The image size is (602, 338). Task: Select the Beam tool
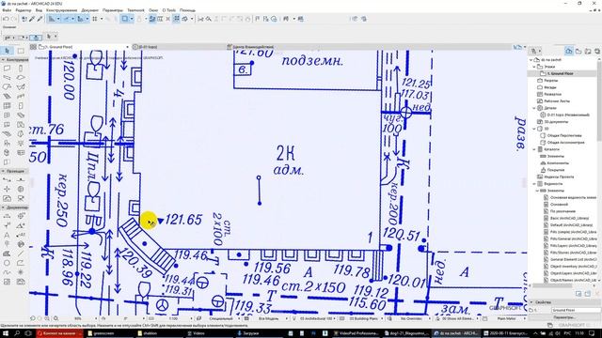[x=7, y=78]
